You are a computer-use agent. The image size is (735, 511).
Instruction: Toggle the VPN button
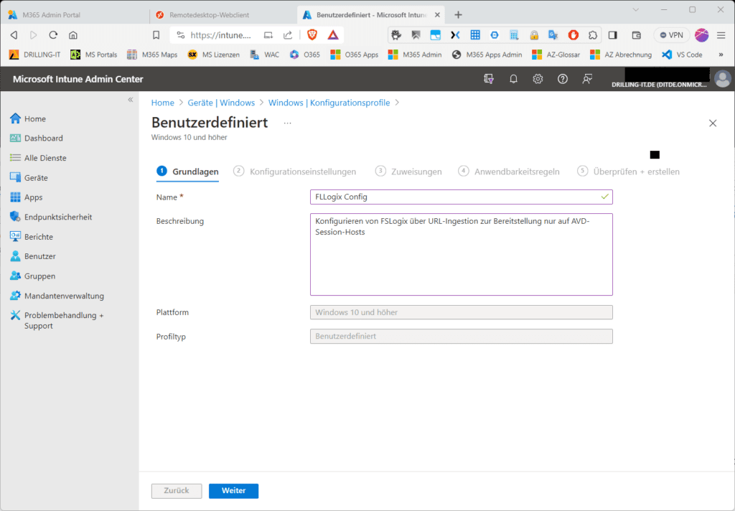pos(671,35)
